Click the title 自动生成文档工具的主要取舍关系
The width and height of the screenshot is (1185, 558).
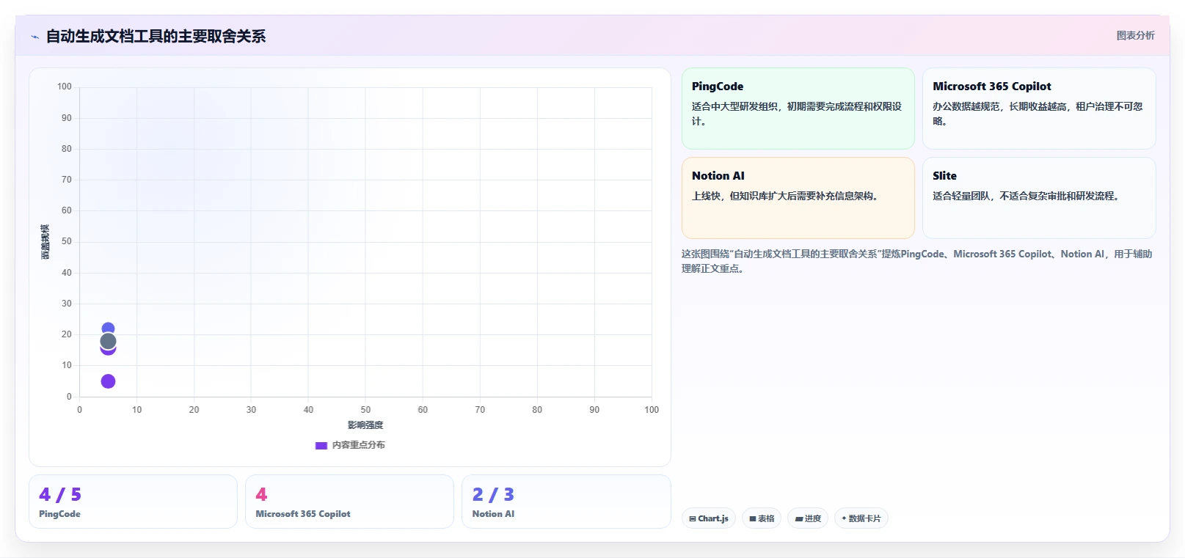[156, 37]
